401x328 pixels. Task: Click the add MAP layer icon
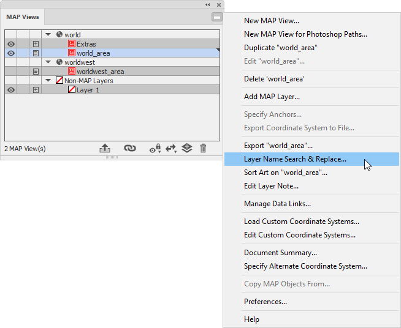187,148
